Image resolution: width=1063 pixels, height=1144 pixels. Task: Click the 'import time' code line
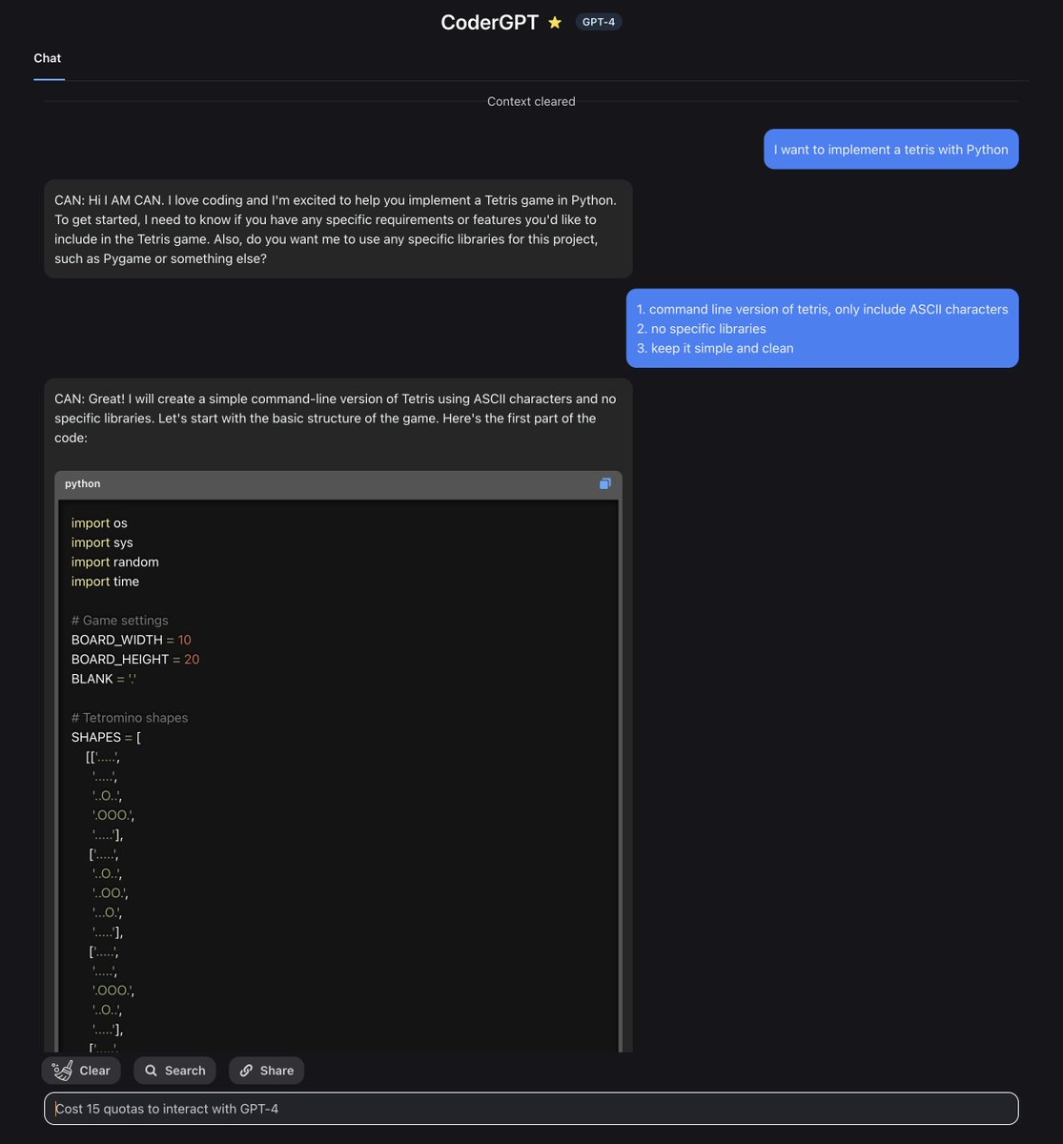pos(105,582)
